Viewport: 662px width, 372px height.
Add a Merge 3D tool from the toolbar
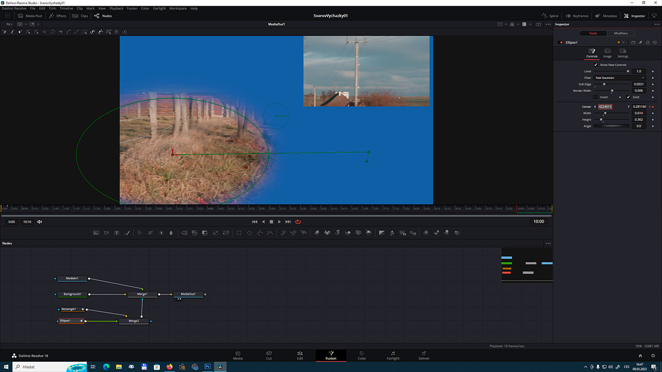[348, 233]
